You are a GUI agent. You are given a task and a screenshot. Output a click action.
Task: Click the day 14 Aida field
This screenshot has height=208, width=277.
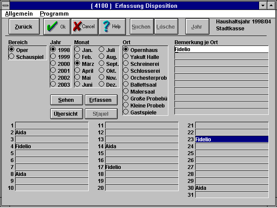tap(142, 146)
